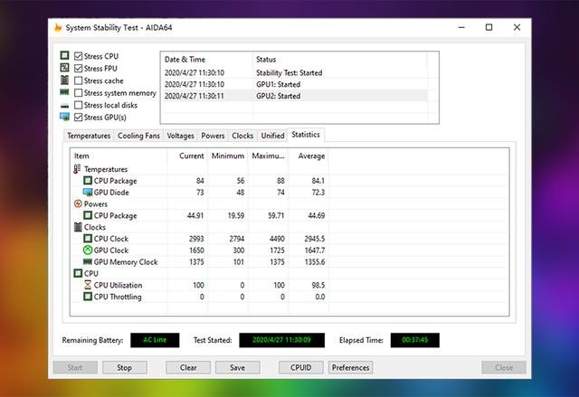The width and height of the screenshot is (579, 397).
Task: Click the Date & Time log column header
Action: coord(207,60)
